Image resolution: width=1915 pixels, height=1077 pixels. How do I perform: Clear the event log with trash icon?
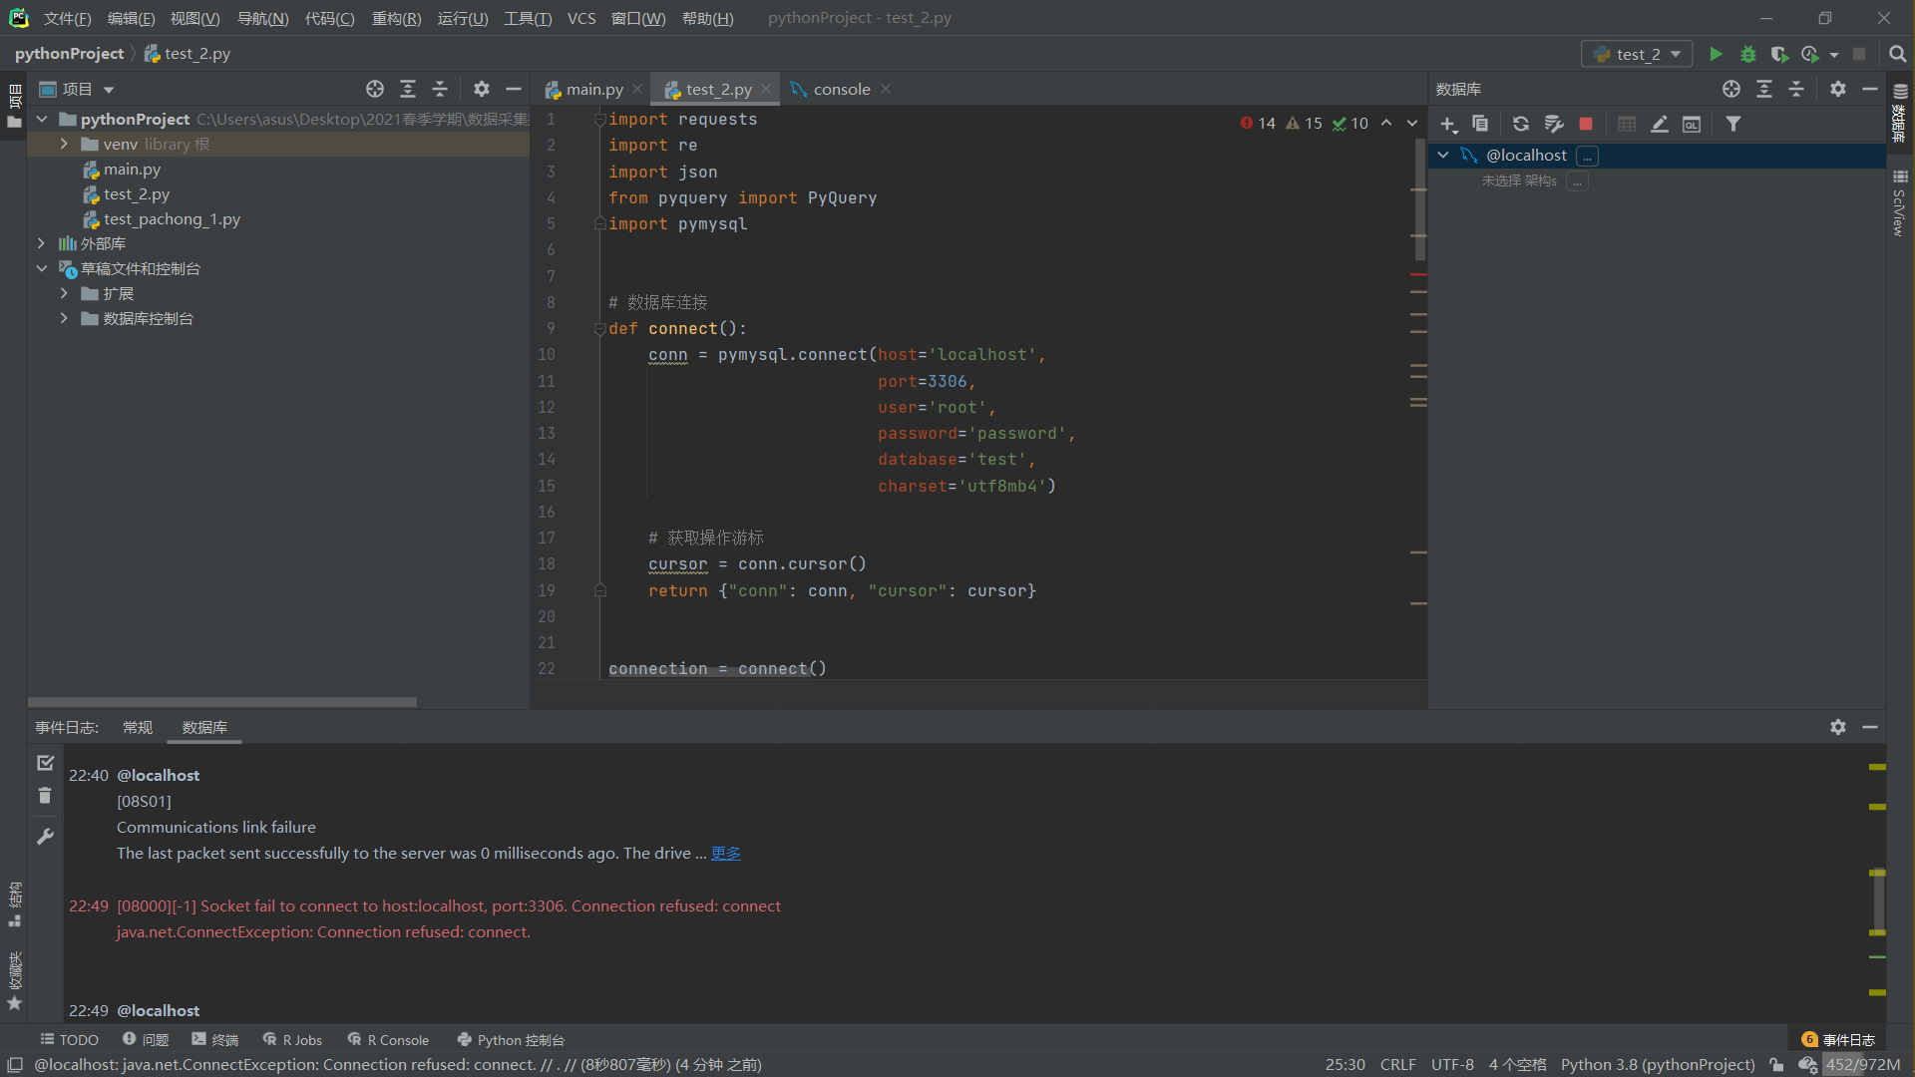click(x=45, y=795)
